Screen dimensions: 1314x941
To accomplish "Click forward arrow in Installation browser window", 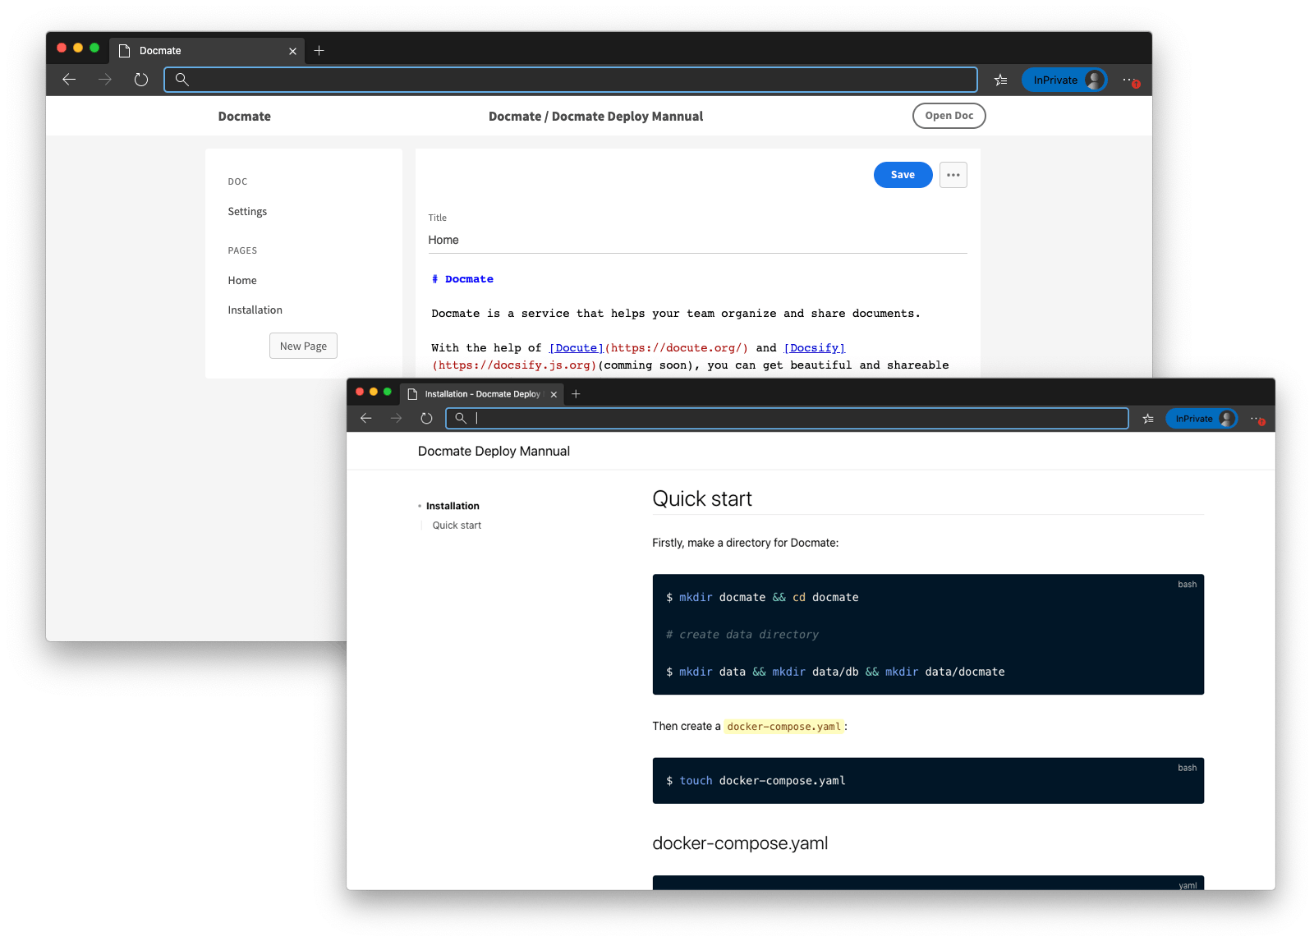I will tap(396, 419).
